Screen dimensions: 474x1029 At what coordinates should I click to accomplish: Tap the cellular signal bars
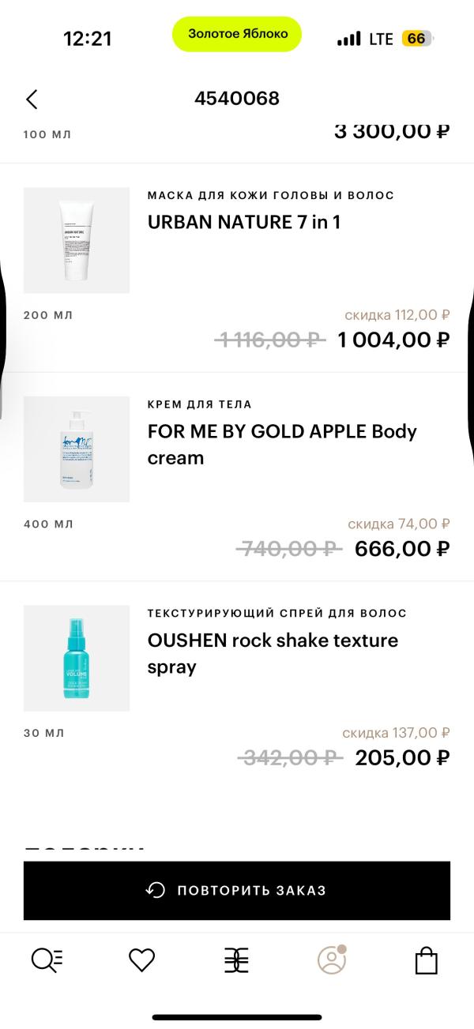pyautogui.click(x=348, y=39)
